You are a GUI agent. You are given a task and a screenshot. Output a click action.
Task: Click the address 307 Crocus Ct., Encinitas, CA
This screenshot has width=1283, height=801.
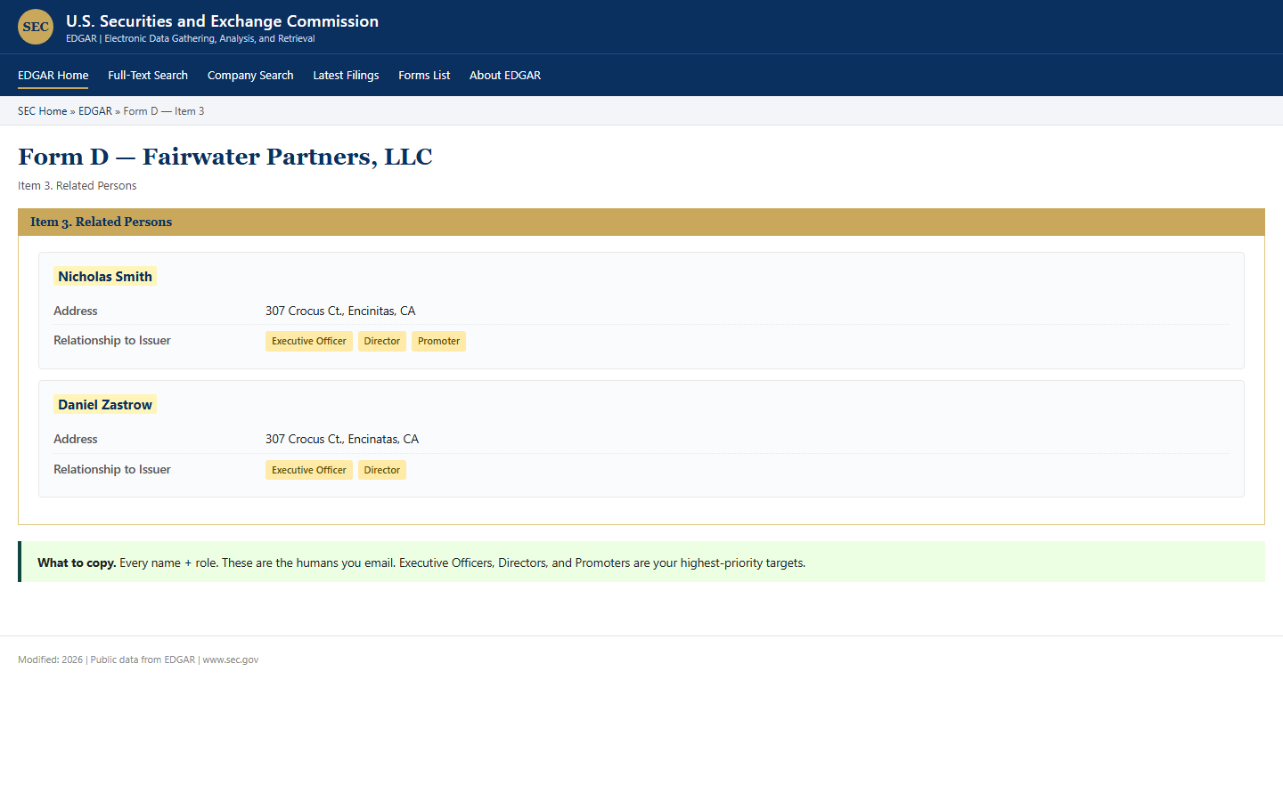pyautogui.click(x=340, y=311)
